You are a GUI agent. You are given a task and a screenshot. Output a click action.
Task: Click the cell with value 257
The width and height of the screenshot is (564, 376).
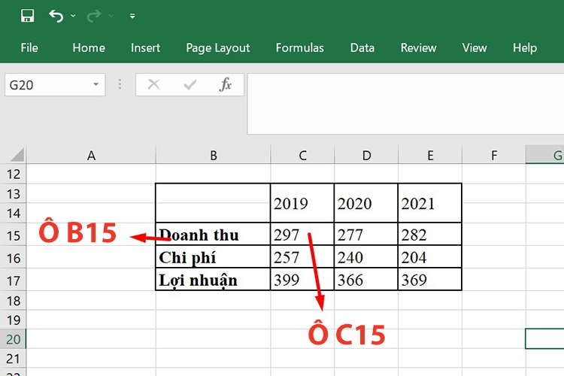(302, 257)
